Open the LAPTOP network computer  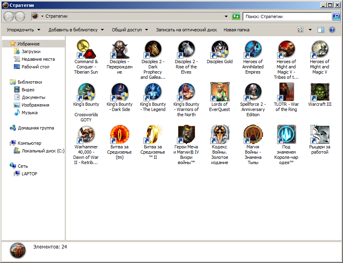(29, 174)
